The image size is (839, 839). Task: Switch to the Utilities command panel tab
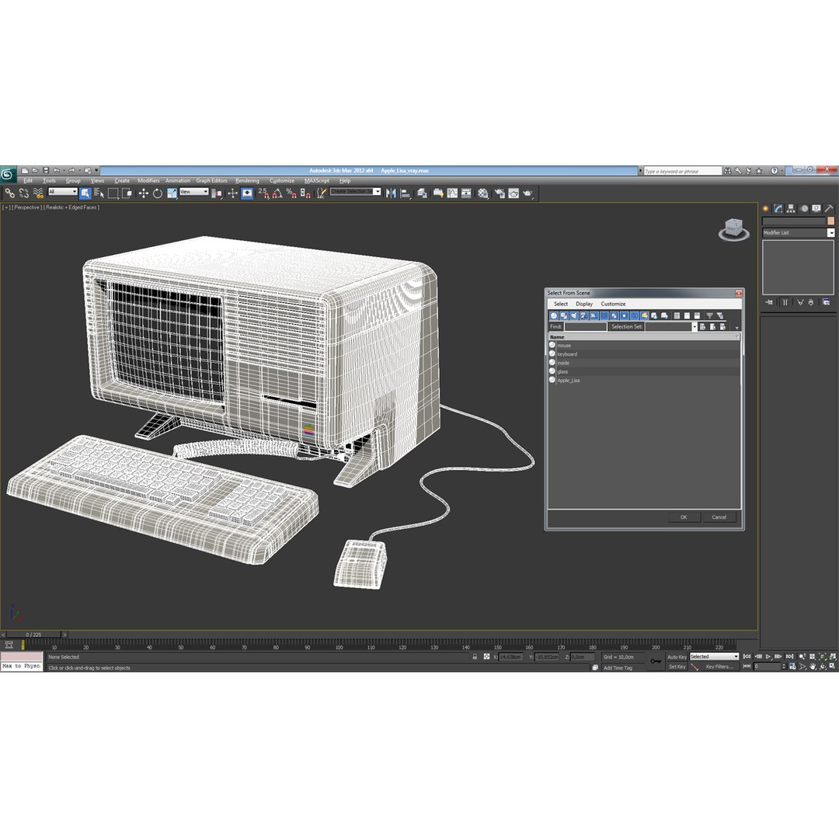(829, 209)
